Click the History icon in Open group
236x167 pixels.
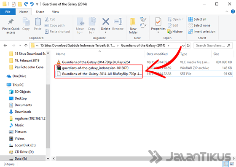pos(169,32)
